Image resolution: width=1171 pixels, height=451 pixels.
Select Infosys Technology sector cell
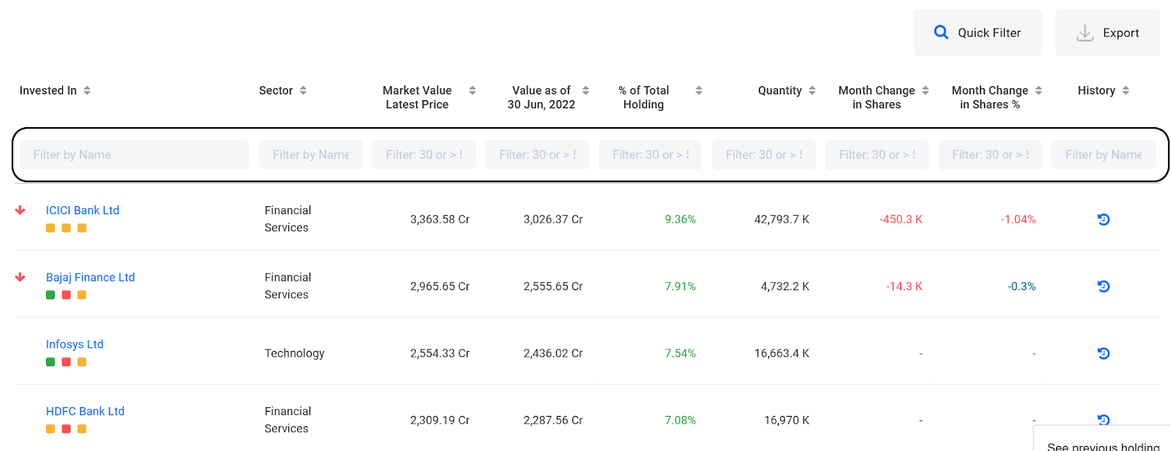[x=294, y=353]
